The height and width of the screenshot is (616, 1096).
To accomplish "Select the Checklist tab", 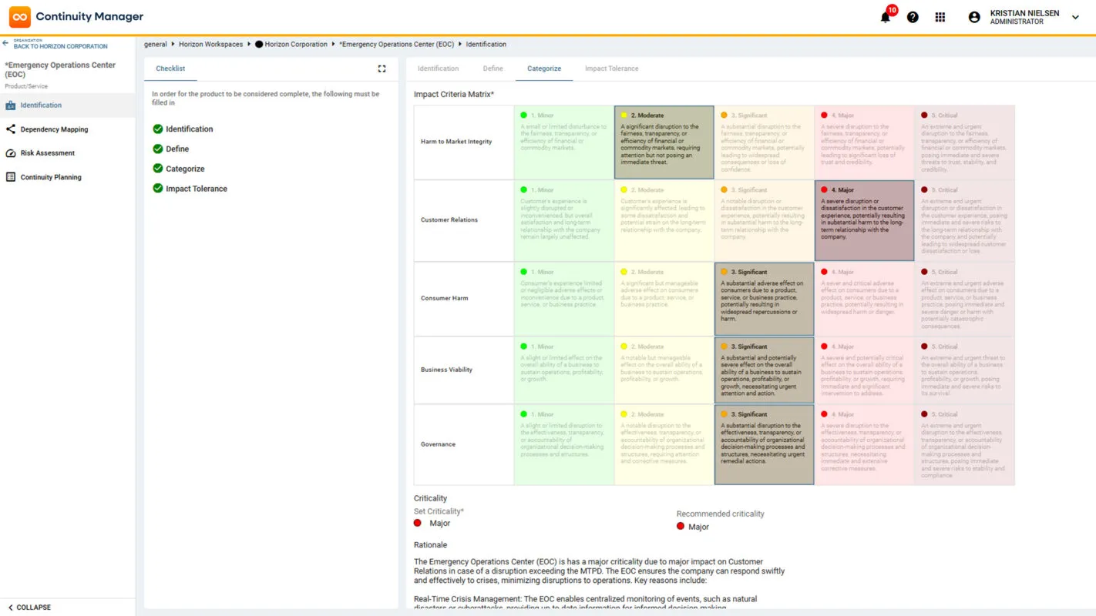I will (170, 69).
